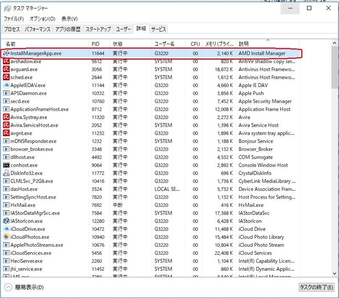Click the avguard.exe Avira icon
Screen dimensions: 339x298
[6, 69]
